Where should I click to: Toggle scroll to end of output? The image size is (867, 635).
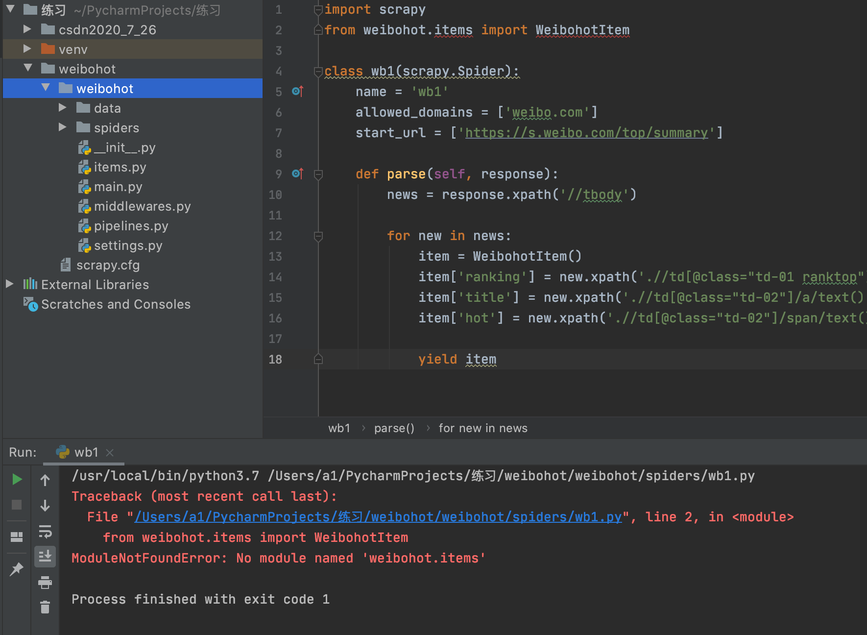click(x=45, y=557)
